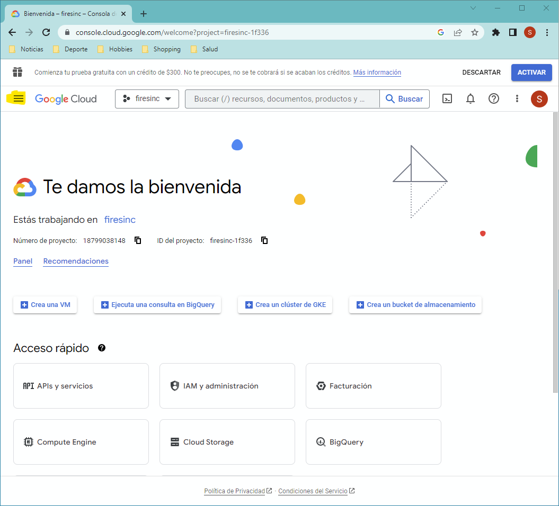559x506 pixels.
Task: Expand the firesinc project selector dropdown
Action: (147, 98)
